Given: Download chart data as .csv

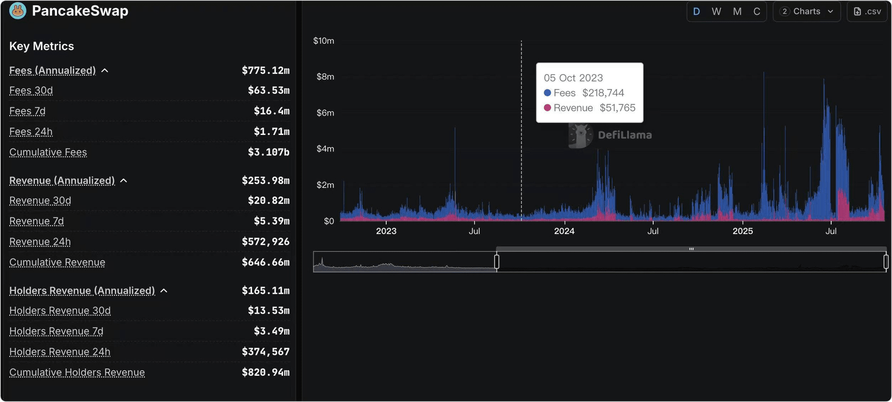Looking at the screenshot, I should pos(867,11).
